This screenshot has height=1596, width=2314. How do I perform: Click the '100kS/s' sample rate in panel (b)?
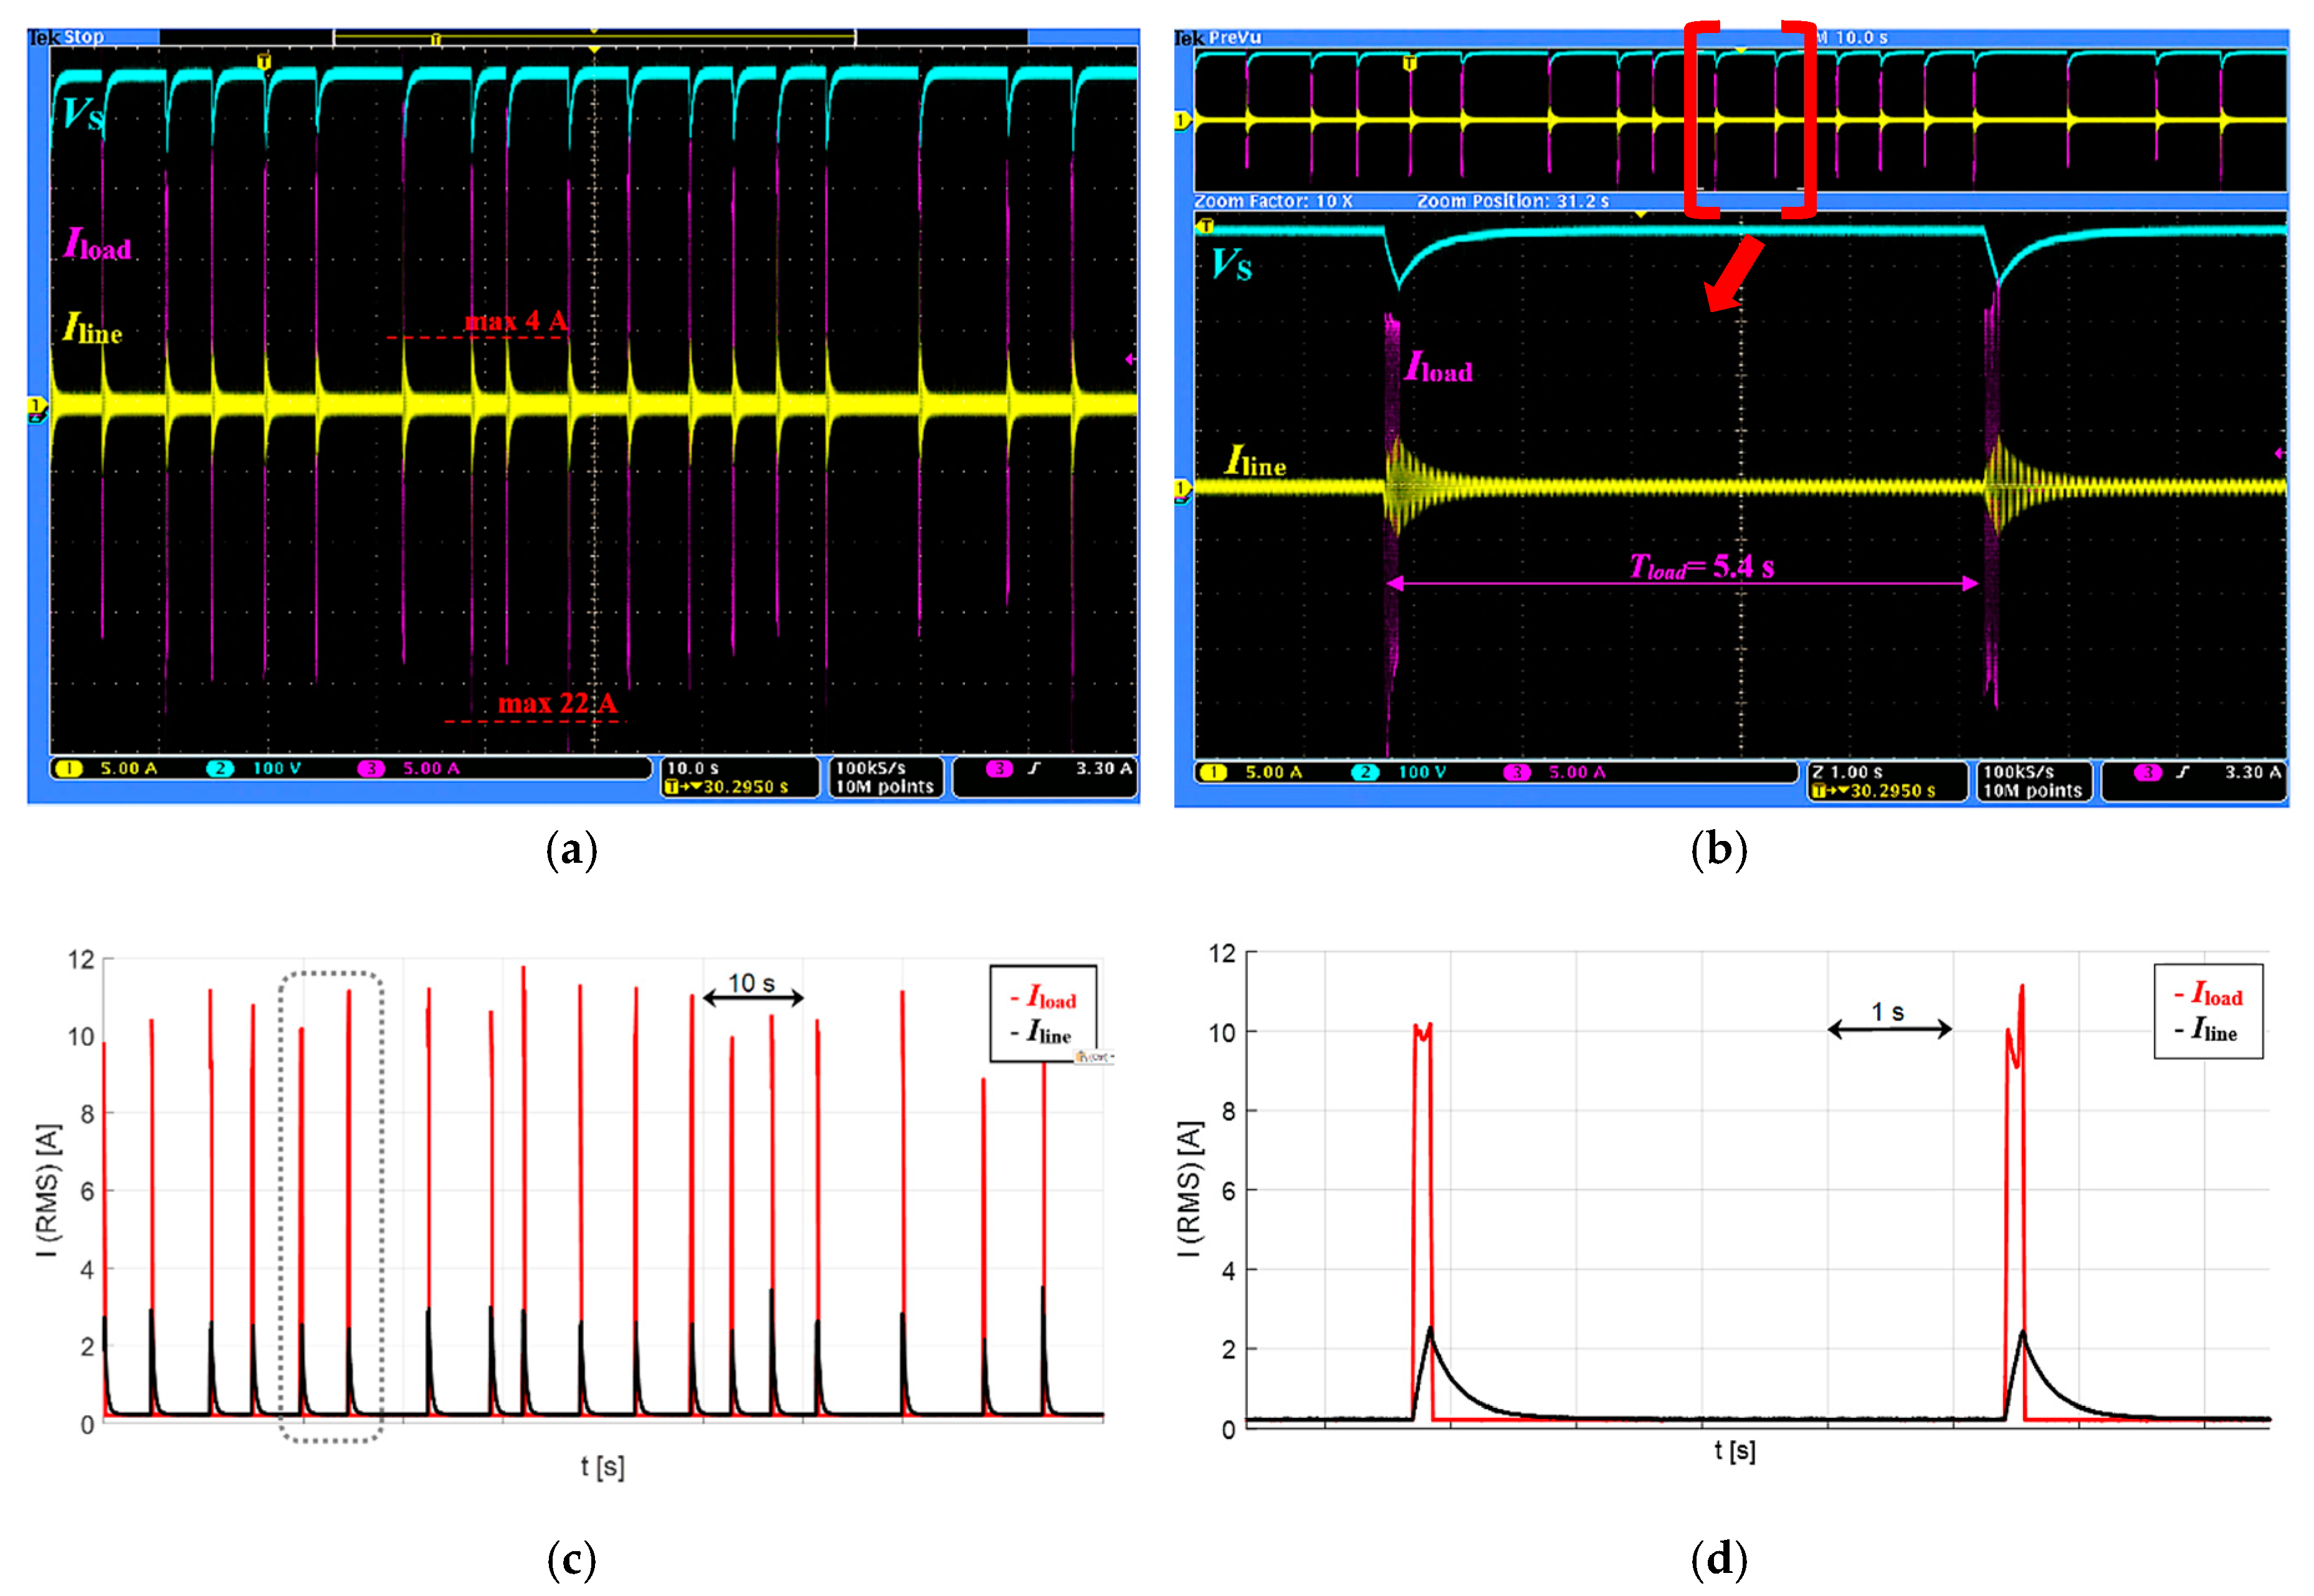click(2018, 773)
